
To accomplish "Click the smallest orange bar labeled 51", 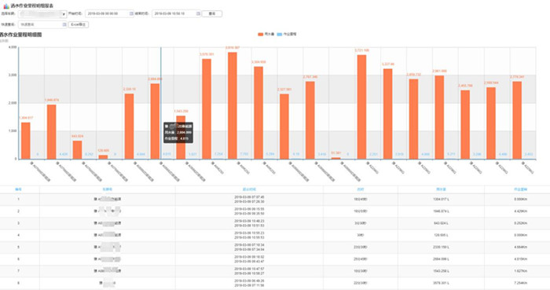I will [x=335, y=158].
